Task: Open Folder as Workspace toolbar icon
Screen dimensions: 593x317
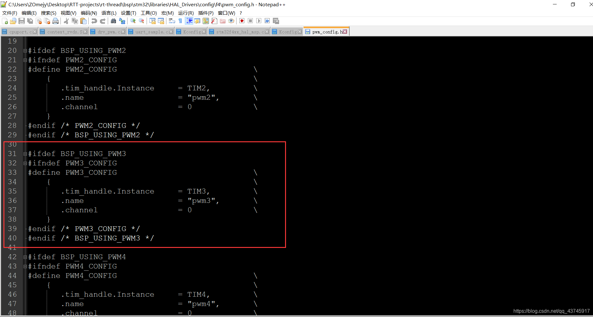Action: coord(223,21)
